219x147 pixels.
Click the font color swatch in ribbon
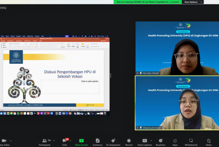(36, 47)
